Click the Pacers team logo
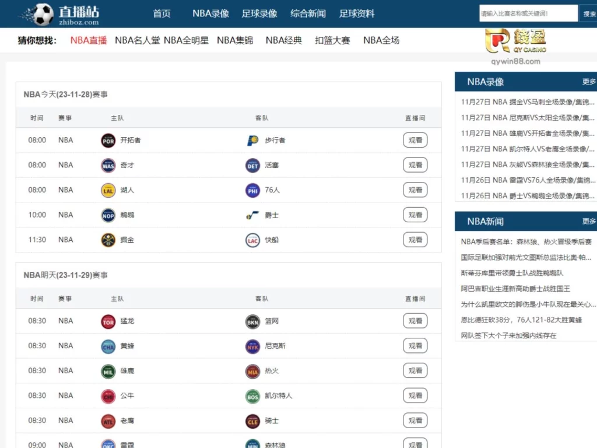Screen dimensions: 597x448 pyautogui.click(x=252, y=140)
